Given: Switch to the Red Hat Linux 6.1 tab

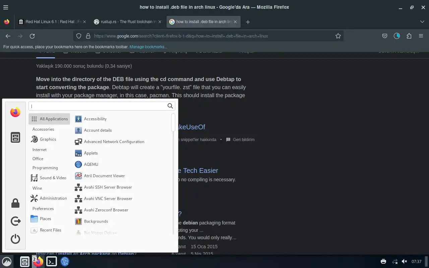Looking at the screenshot, I should click(53, 22).
